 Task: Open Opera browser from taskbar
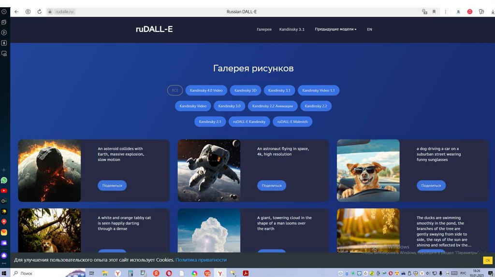[x=169, y=273]
